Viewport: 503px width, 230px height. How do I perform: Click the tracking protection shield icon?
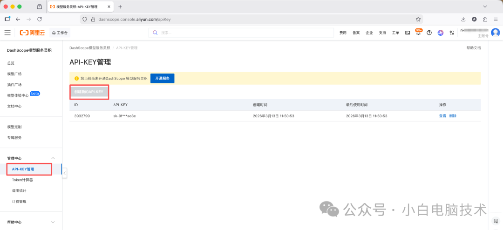[x=85, y=19]
